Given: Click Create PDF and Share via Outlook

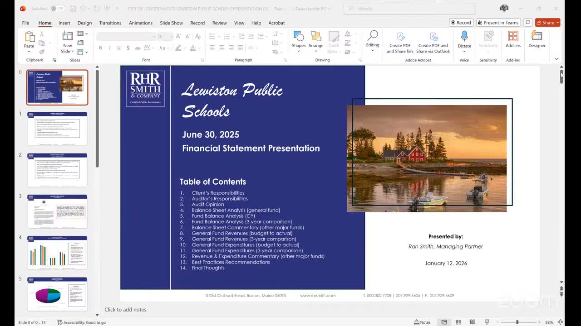Looking at the screenshot, I should click(433, 43).
